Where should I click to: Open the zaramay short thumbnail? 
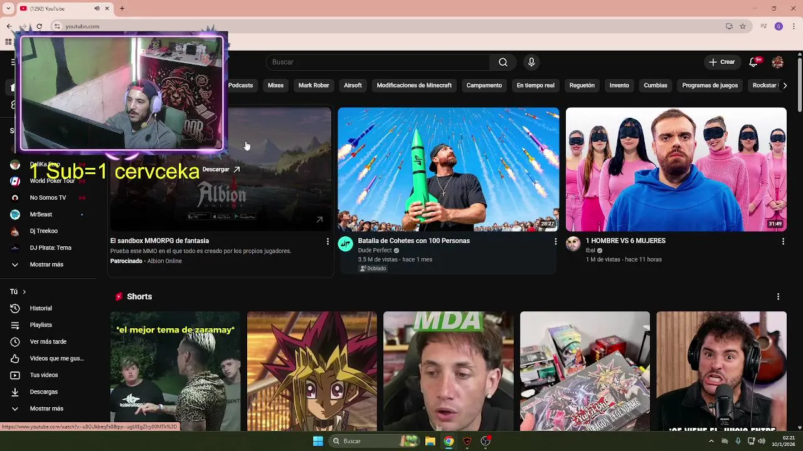click(x=175, y=371)
